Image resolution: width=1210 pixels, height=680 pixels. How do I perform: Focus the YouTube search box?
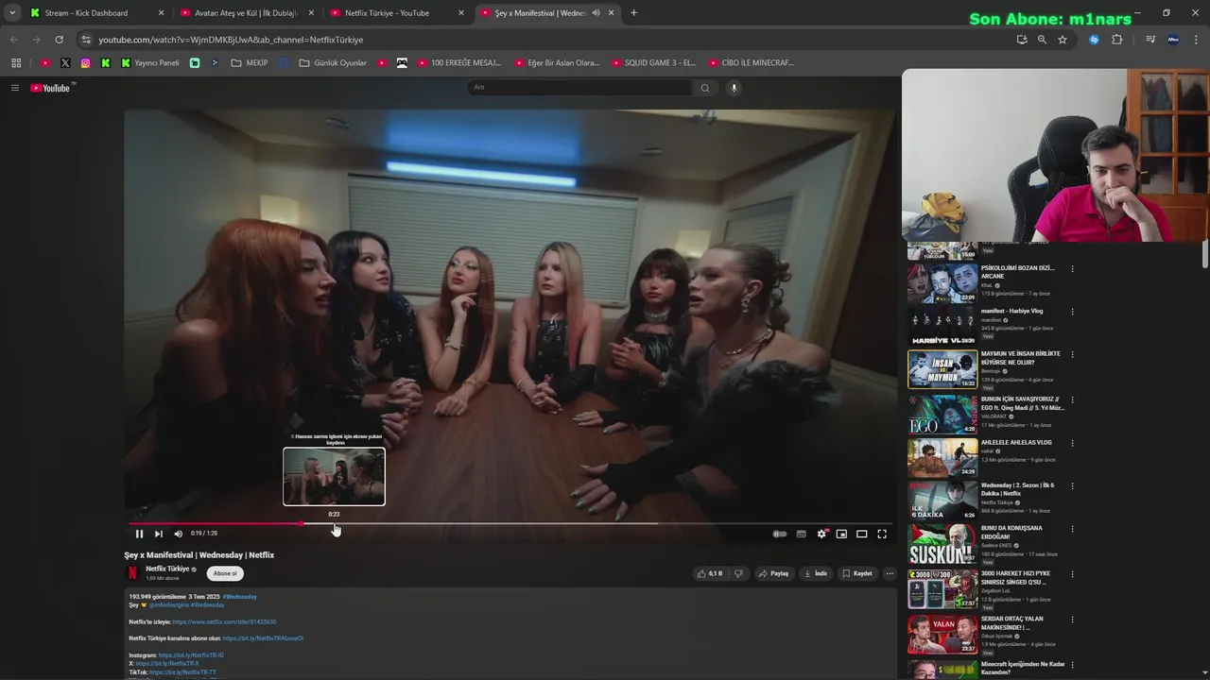[x=580, y=87]
